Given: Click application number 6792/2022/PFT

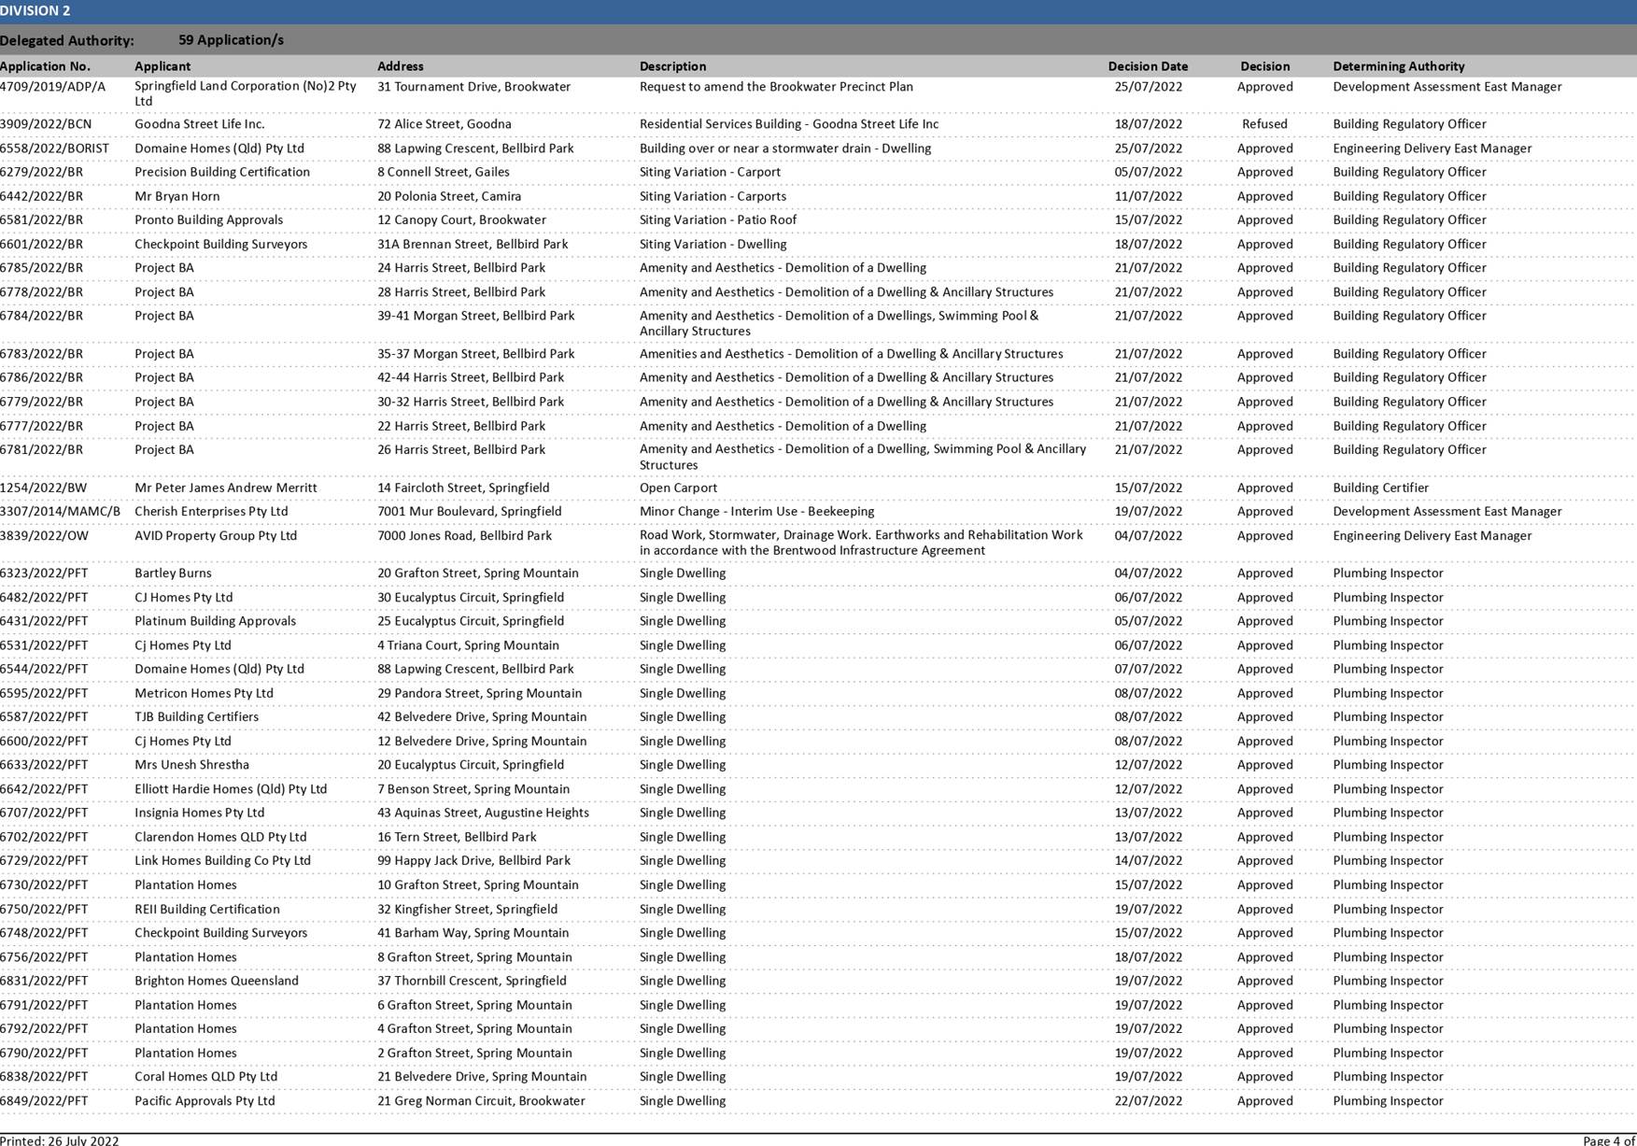Looking at the screenshot, I should (44, 1029).
